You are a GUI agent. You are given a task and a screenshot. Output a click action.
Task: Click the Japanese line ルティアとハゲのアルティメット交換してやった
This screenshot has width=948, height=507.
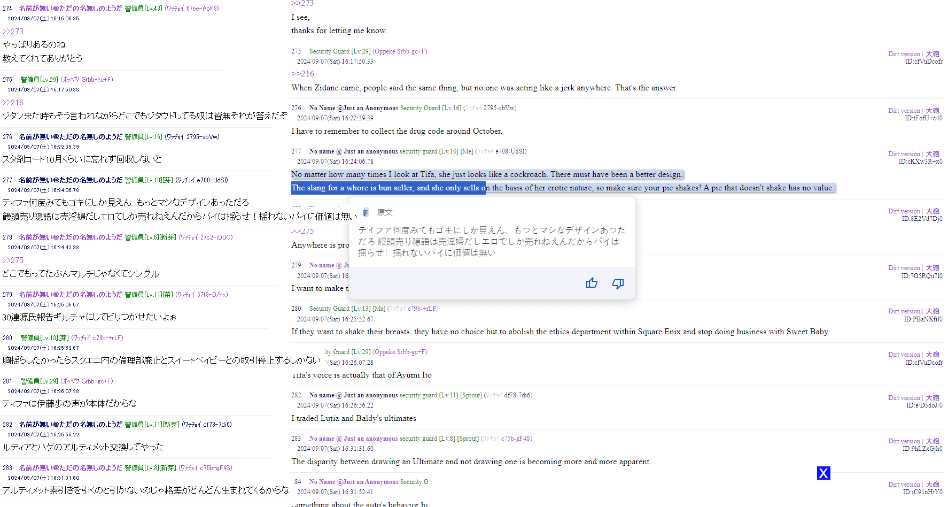(83, 447)
